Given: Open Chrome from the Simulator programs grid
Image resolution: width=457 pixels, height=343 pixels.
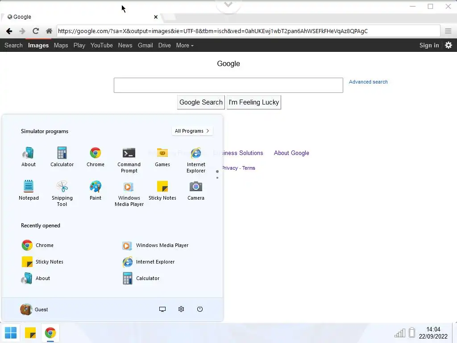Looking at the screenshot, I should point(96,157).
